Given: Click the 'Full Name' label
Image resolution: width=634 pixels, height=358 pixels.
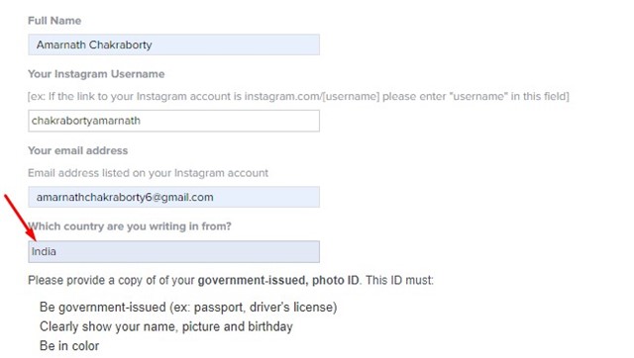Looking at the screenshot, I should [x=54, y=21].
